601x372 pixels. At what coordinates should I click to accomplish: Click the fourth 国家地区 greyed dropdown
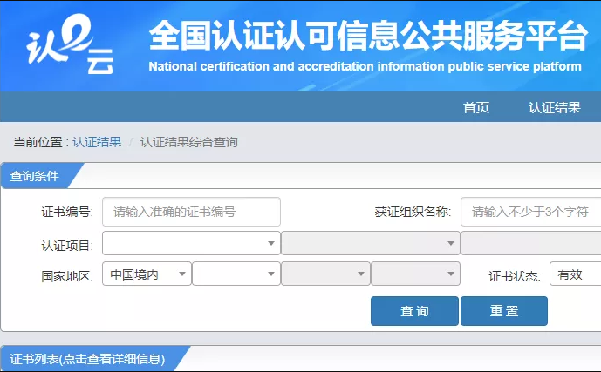[x=415, y=274]
